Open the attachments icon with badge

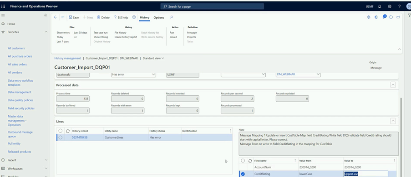384,17
